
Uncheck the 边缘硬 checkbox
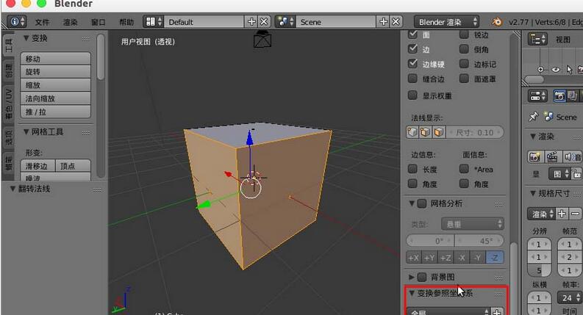[x=412, y=64]
